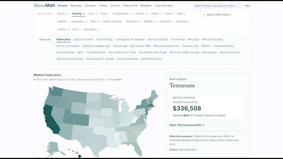283x159 pixels.
Task: Select the Minimum-wage housing measure
Action: point(184,52)
